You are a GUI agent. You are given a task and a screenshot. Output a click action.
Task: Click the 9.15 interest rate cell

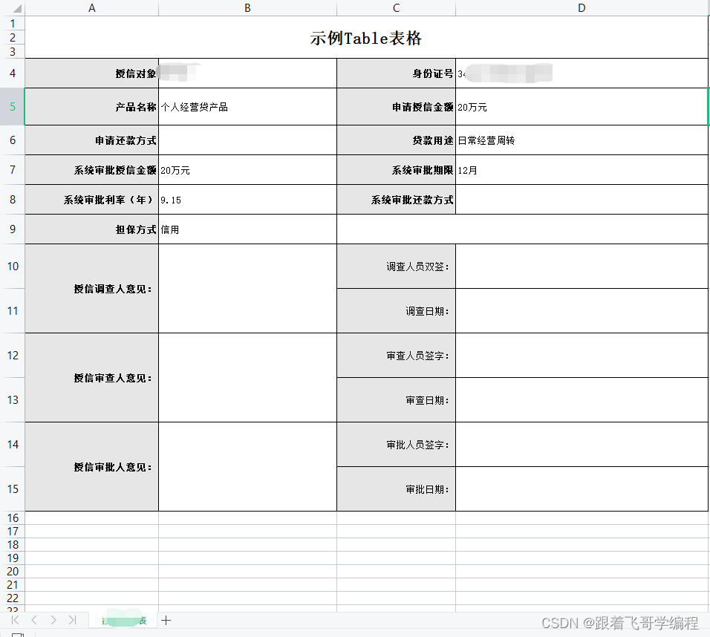(247, 200)
